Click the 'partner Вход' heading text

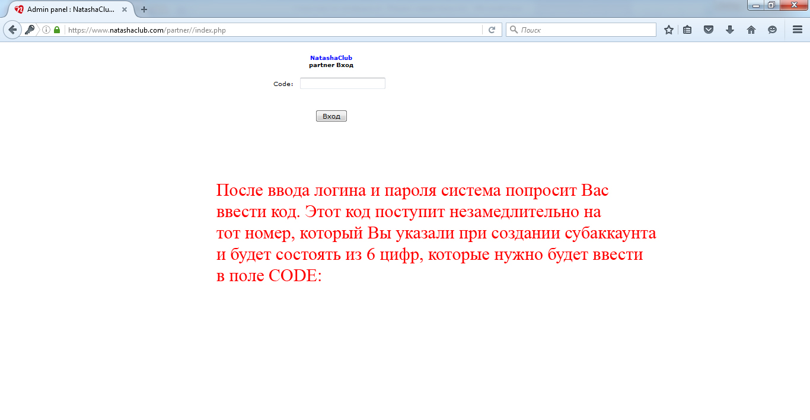pyautogui.click(x=331, y=65)
